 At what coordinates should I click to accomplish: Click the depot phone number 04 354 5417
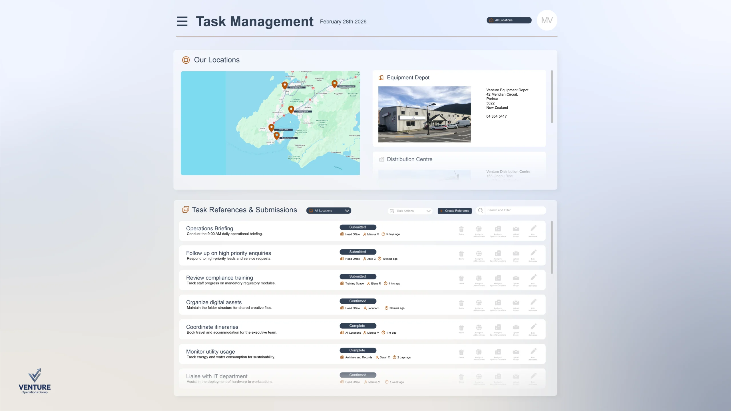497,116
